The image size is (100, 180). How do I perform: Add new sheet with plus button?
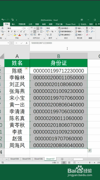coord(62,159)
